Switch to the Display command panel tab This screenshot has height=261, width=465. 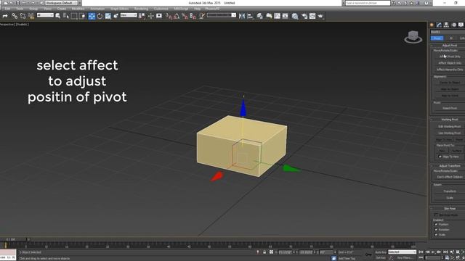461,25
